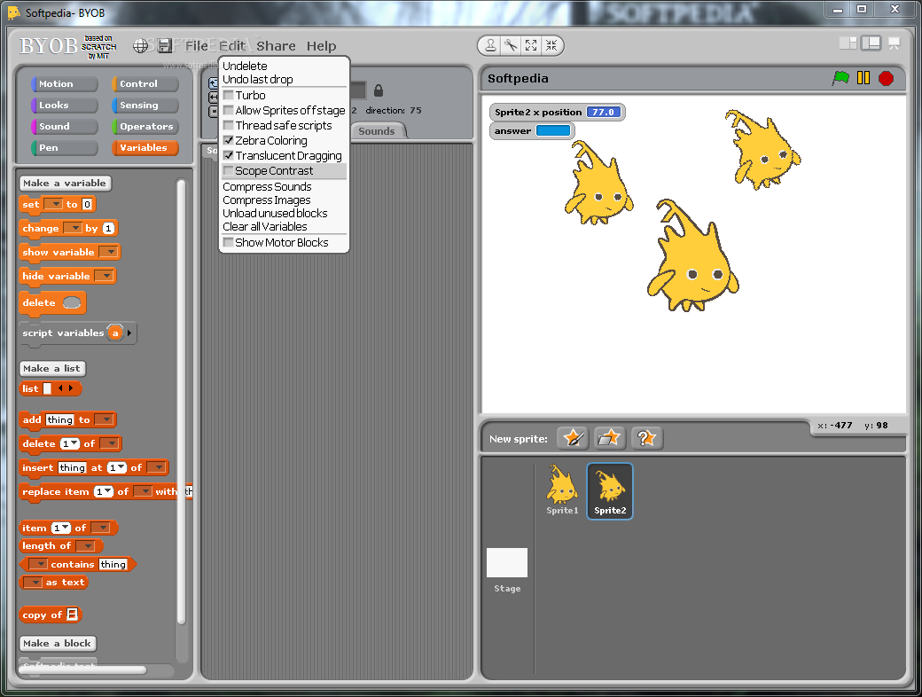The image size is (922, 697).
Task: Get a surprise sprite
Action: pyautogui.click(x=646, y=438)
